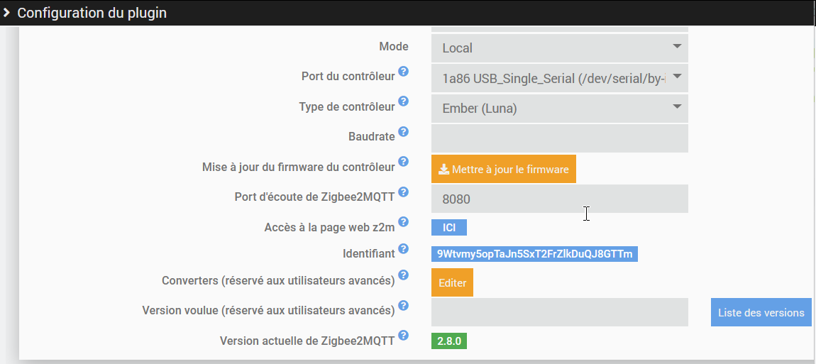816x364 pixels.
Task: Click the Identifiant help icon
Action: point(403,248)
